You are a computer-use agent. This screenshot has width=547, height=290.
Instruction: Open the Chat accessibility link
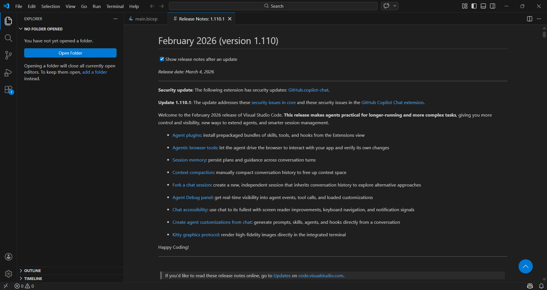click(190, 210)
